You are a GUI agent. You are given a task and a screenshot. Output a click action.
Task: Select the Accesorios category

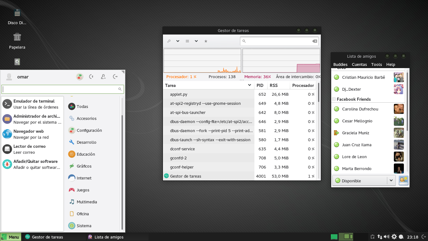click(x=93, y=118)
